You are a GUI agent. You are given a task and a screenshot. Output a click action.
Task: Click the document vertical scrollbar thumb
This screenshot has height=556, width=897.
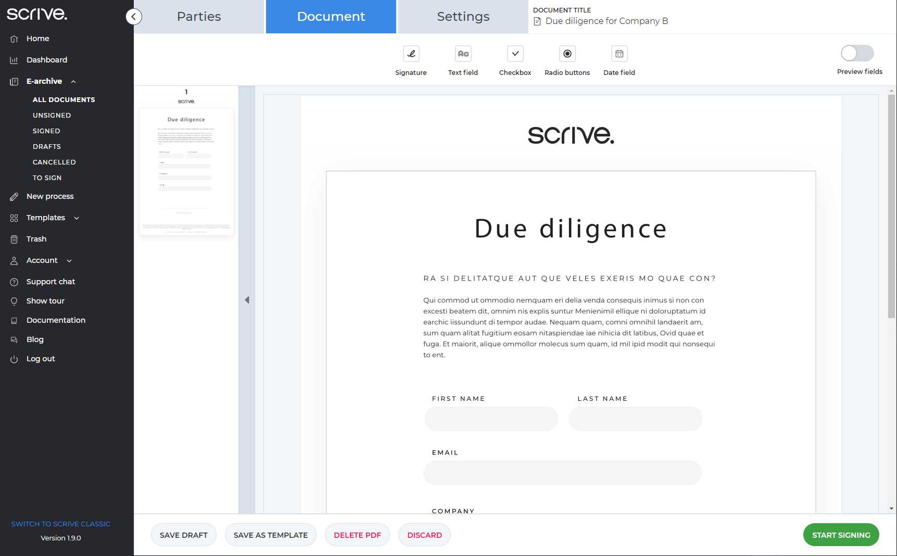pyautogui.click(x=892, y=206)
